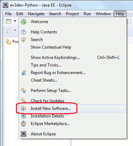Click the Project Explorer folder tab icon
133x146 pixels.
click(8, 42)
